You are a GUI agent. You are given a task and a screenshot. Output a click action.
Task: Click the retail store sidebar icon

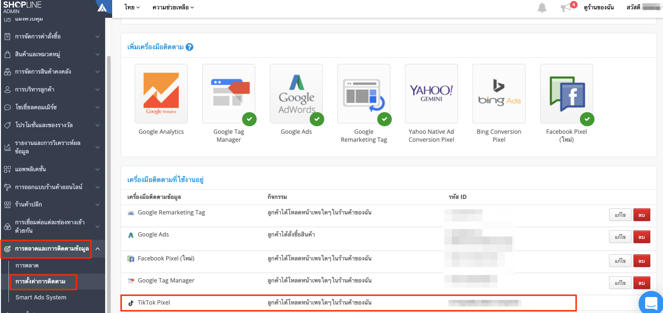pos(7,205)
